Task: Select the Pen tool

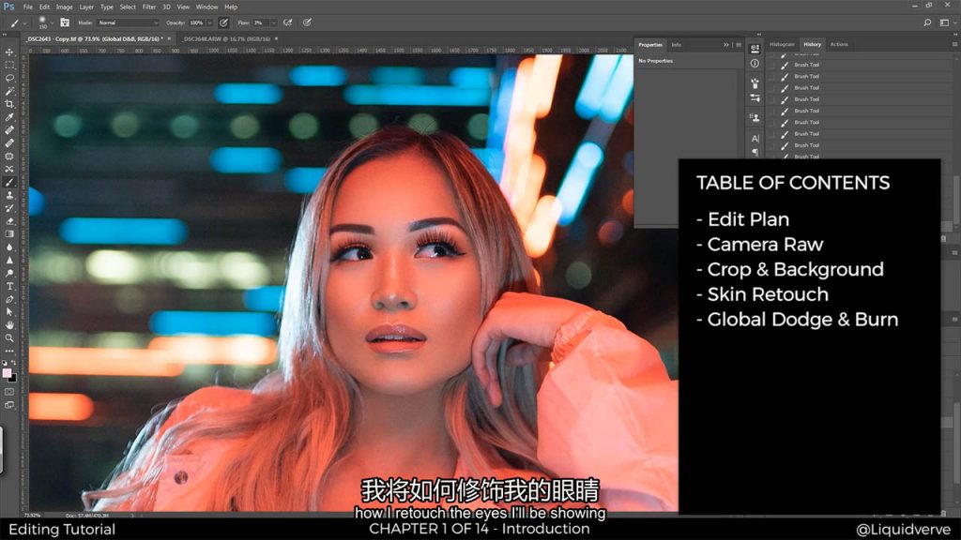Action: click(9, 299)
